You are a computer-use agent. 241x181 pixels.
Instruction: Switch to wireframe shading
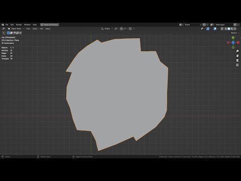click(226, 29)
